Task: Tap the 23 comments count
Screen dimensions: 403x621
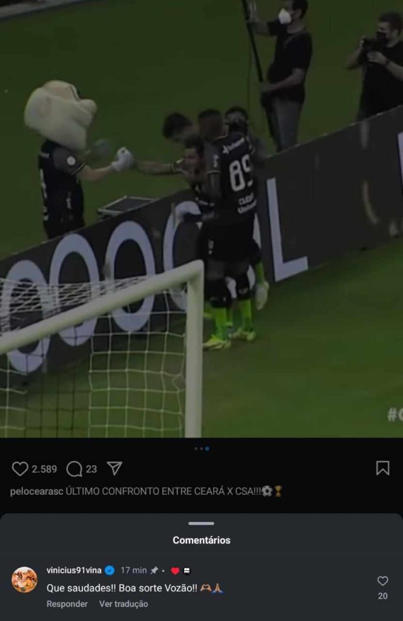Action: 91,469
